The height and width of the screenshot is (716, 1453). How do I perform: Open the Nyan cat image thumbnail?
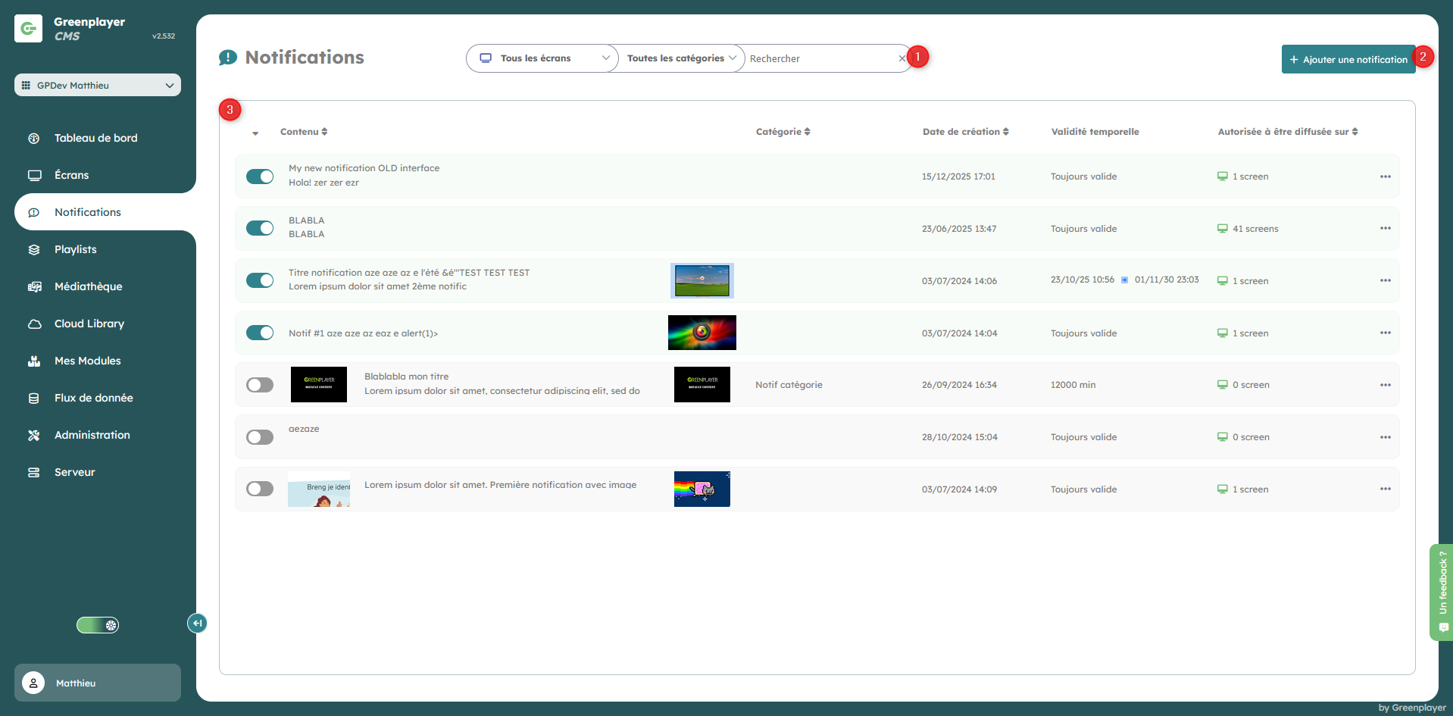[702, 489]
